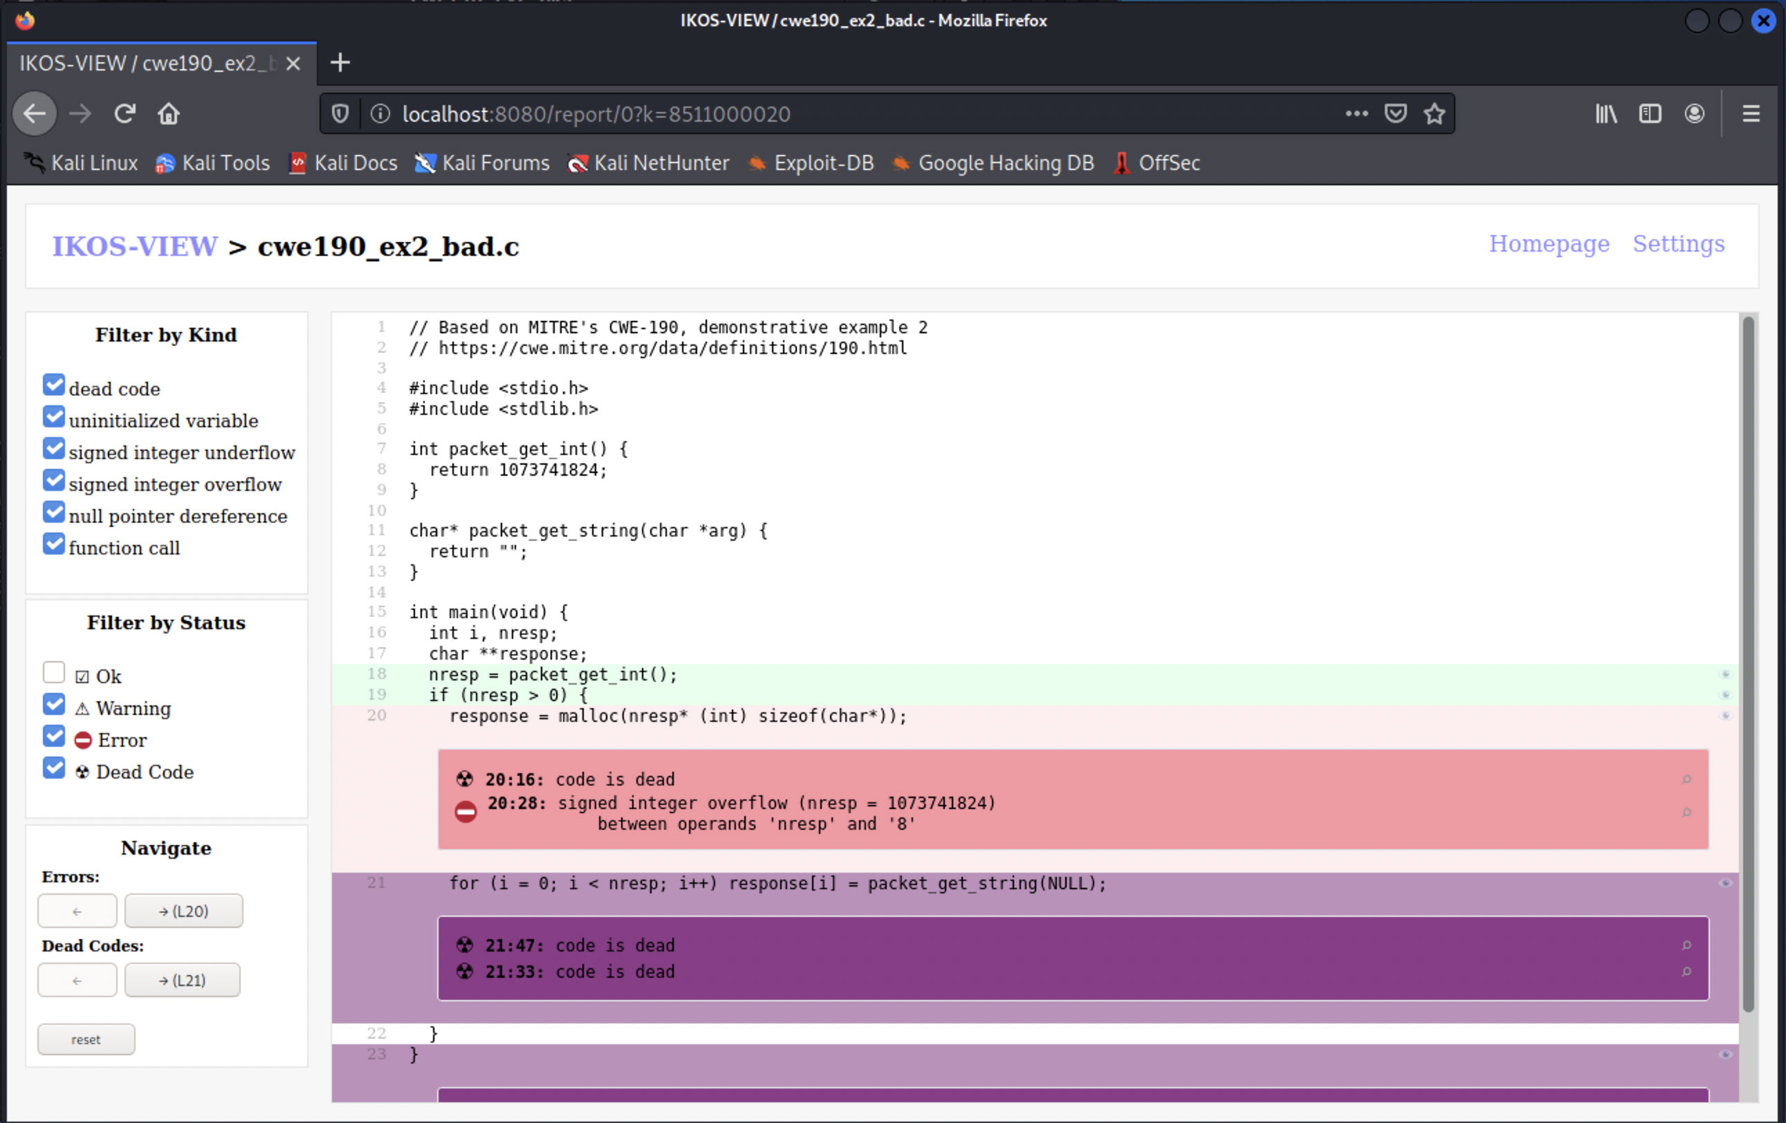1786x1123 pixels.
Task: Click line 18 nresp assignment
Action: [x=553, y=674]
